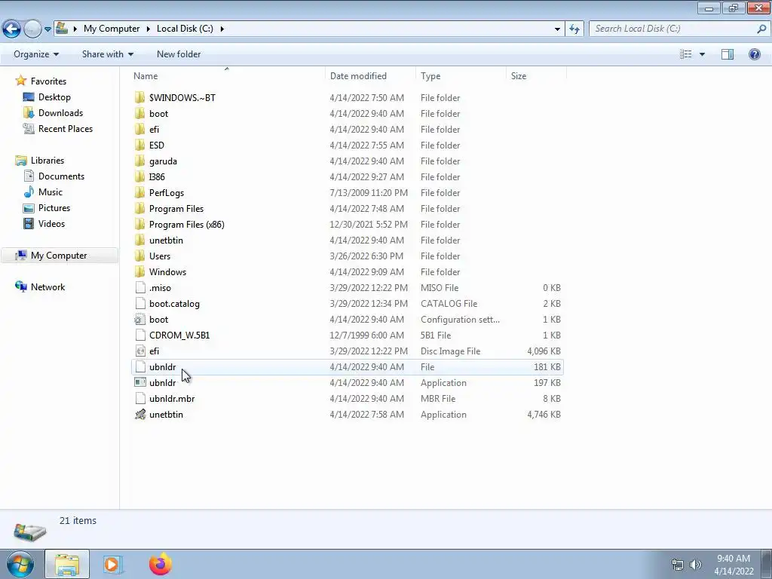
Task: Select Local Disk (C:) in the breadcrumb
Action: coord(185,29)
